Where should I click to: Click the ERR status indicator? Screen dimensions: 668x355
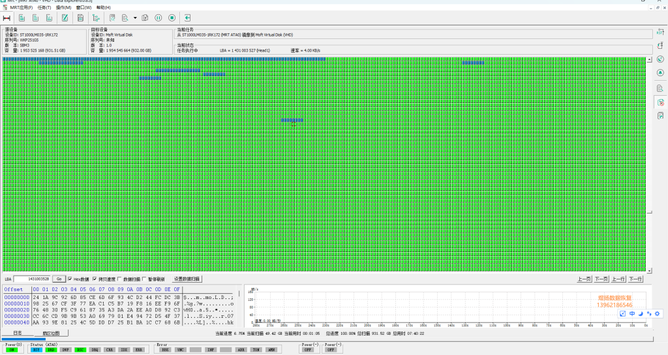138,350
